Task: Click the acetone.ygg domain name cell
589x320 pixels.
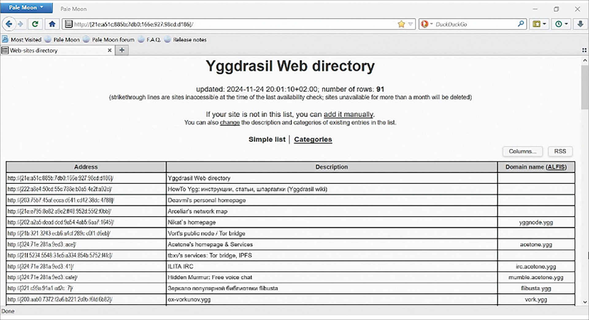Action: tap(536, 244)
